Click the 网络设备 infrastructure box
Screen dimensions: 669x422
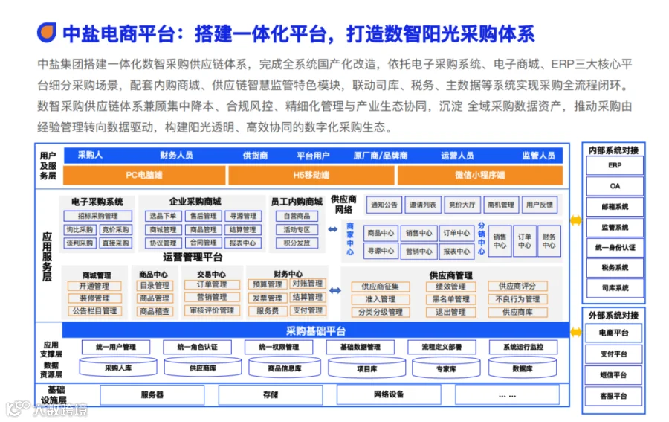pos(389,394)
